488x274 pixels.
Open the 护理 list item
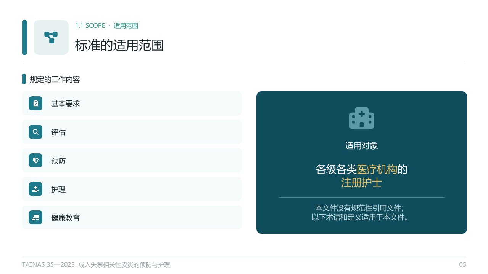pyautogui.click(x=132, y=189)
